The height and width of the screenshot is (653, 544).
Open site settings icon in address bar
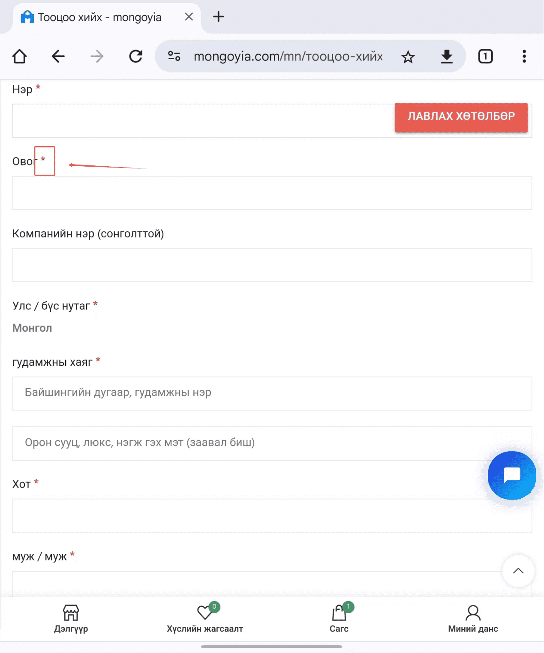pos(174,56)
